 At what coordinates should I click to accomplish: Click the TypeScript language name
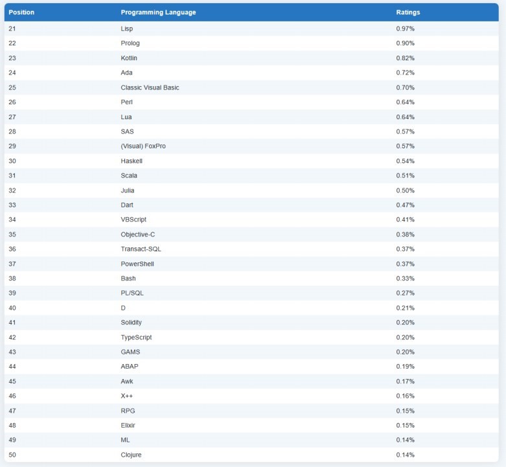click(x=136, y=337)
